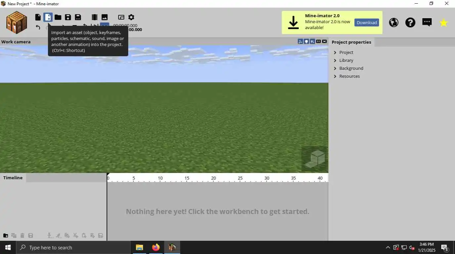Export an image with the picture icon
This screenshot has height=254, width=455.
(104, 17)
